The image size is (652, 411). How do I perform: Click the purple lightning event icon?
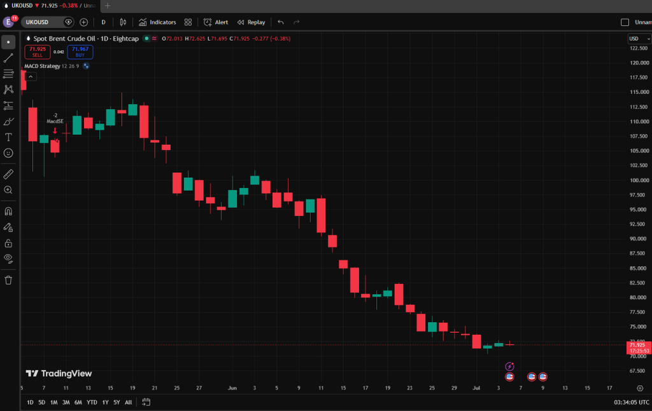(x=509, y=367)
